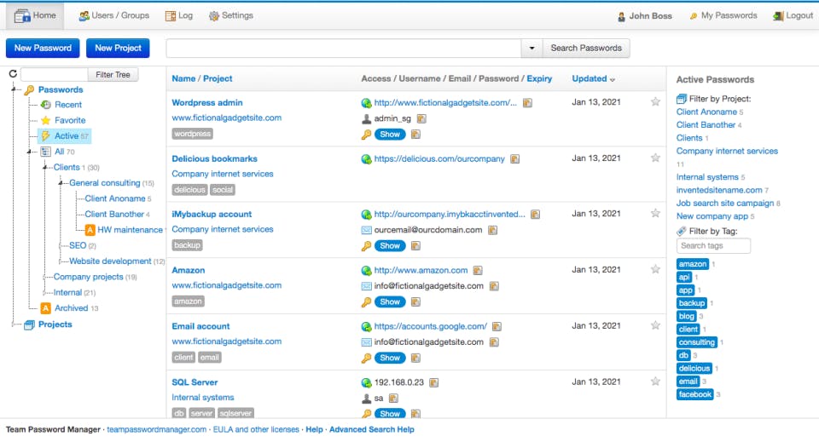Star the Delicious bookmarks entry
Viewport: 819px width, 442px height.
point(655,158)
